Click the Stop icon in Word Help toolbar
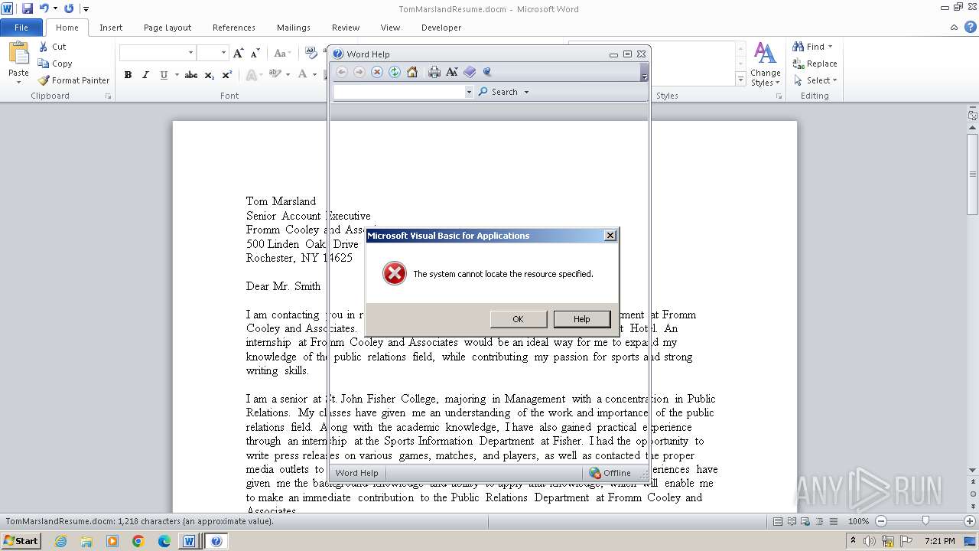This screenshot has height=551, width=979. click(377, 72)
